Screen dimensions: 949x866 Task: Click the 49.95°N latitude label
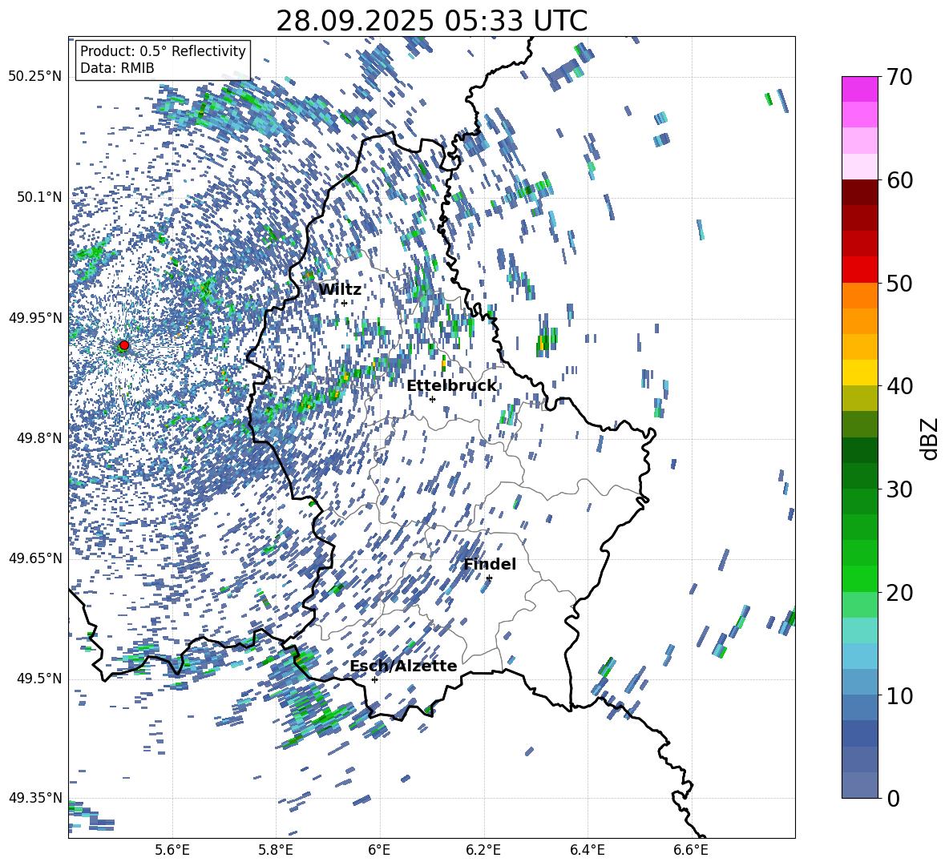(x=35, y=317)
